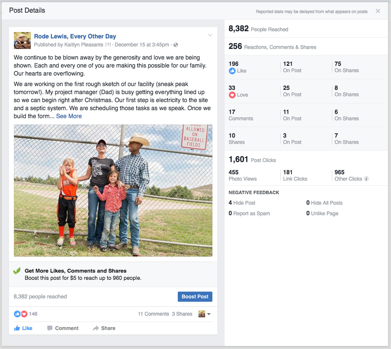Click the like and love reaction icons
This screenshot has width=391, height=349.
(x=21, y=314)
